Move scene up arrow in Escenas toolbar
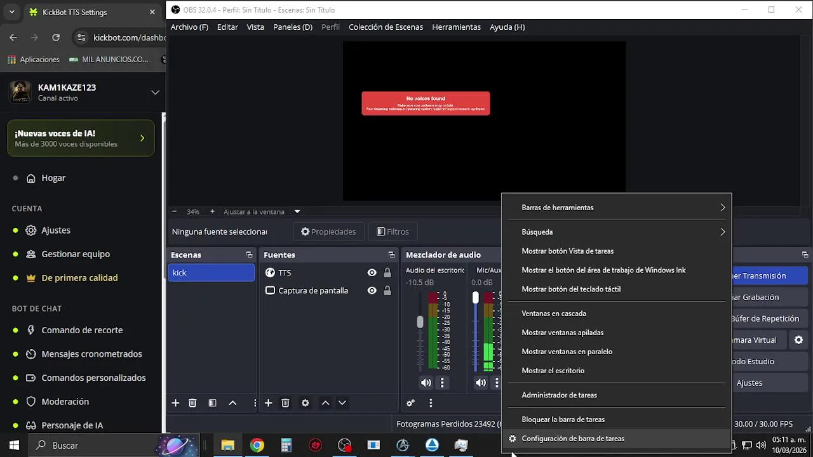Image resolution: width=813 pixels, height=457 pixels. click(232, 403)
